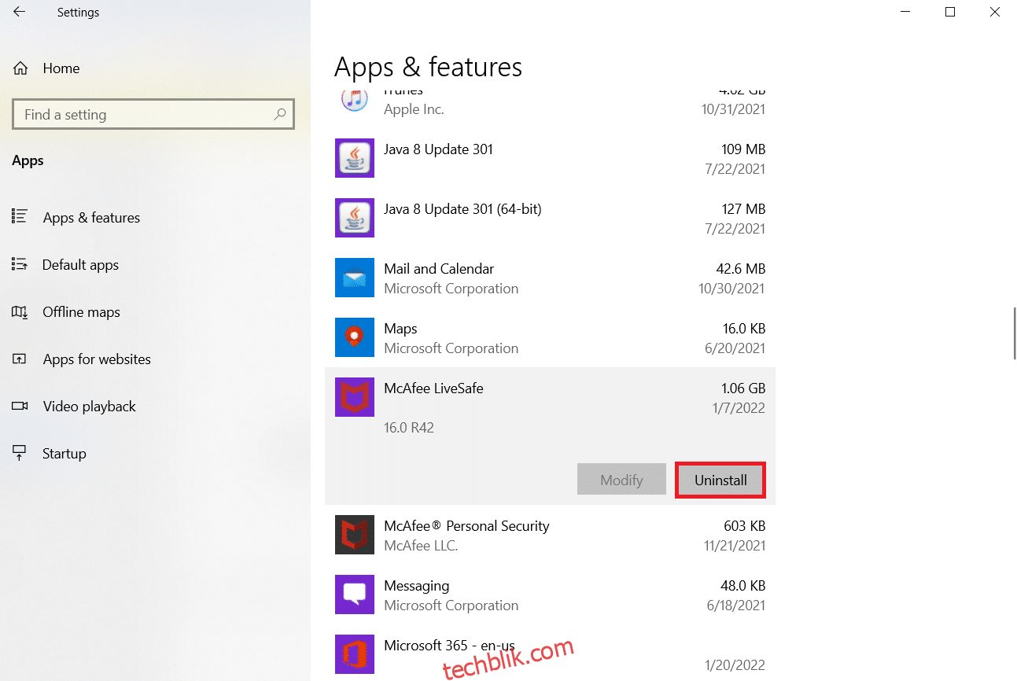Click the 42.6 MB size value

pyautogui.click(x=741, y=269)
